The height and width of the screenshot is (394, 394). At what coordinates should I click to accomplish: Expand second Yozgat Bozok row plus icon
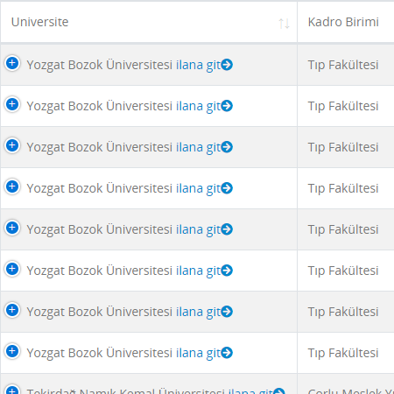(12, 104)
